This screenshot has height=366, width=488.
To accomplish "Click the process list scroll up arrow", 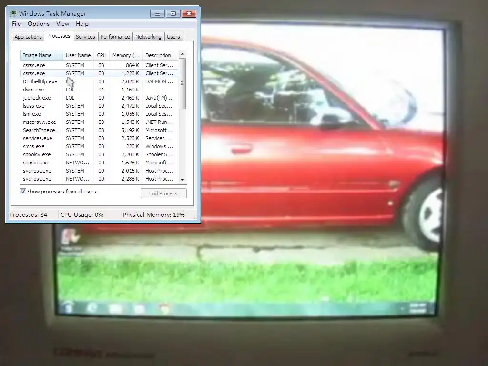I will click(x=183, y=54).
